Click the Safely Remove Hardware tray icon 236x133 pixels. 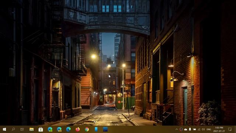click(190, 129)
